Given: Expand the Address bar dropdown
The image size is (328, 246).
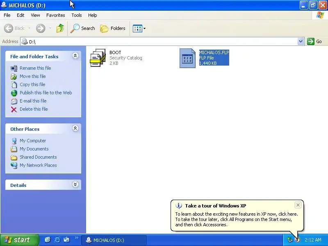Looking at the screenshot, I should (x=301, y=41).
